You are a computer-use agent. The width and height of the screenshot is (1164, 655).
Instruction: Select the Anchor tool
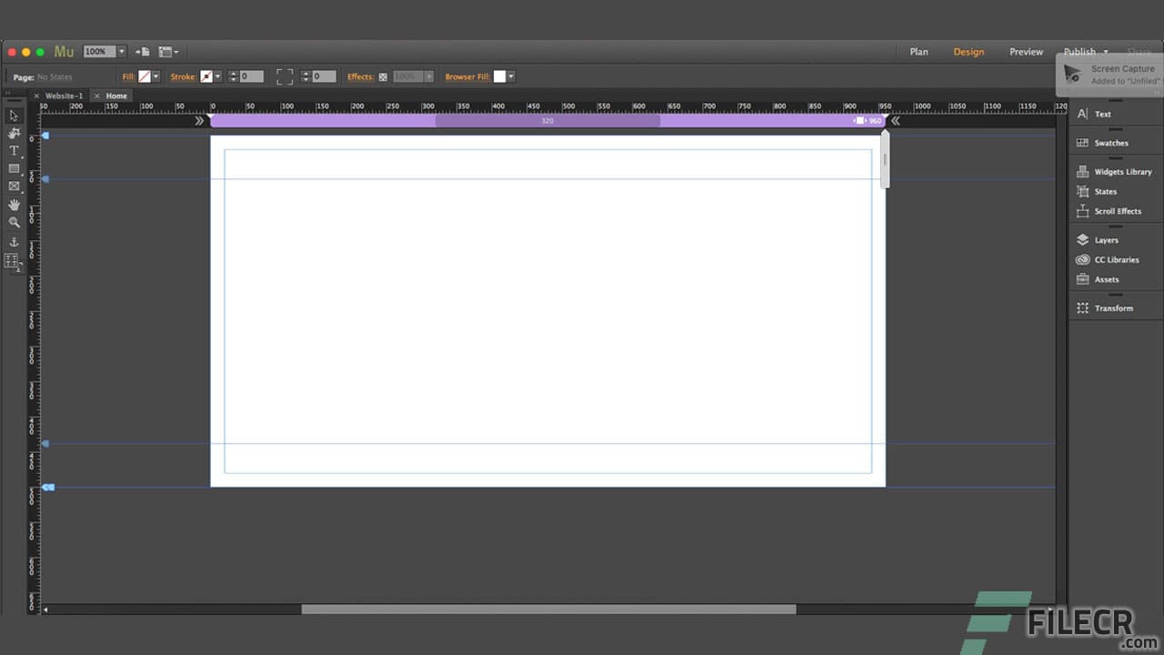coord(14,241)
